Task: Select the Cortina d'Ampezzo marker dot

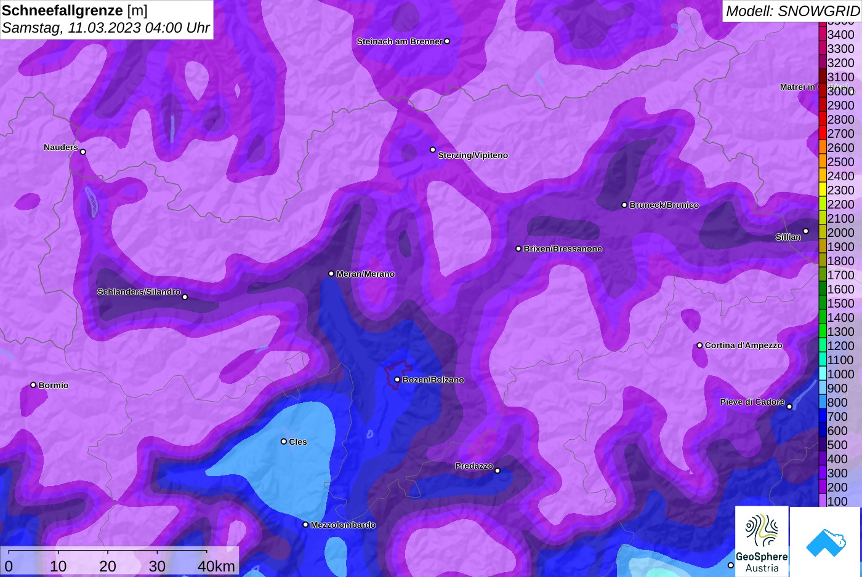Action: pos(699,345)
